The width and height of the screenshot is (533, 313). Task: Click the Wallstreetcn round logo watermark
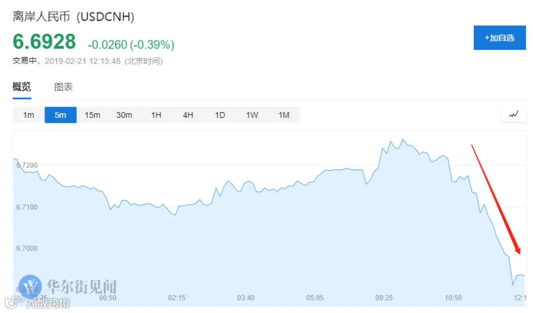click(30, 286)
